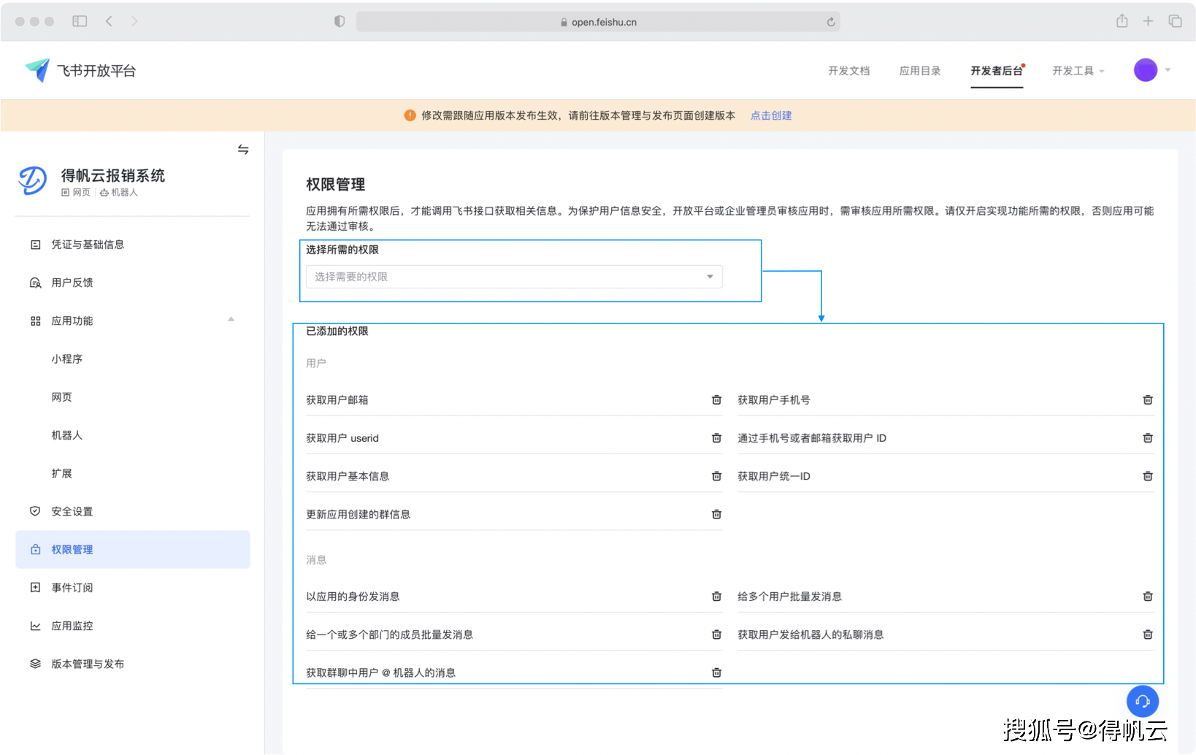Image resolution: width=1196 pixels, height=755 pixels.
Task: Select the 开发者后台 navigation tab
Action: point(997,71)
